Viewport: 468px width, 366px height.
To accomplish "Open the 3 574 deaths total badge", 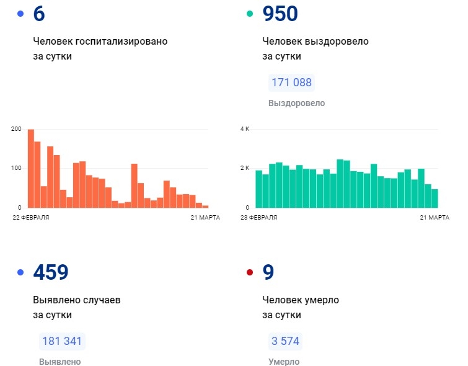I will click(x=285, y=341).
